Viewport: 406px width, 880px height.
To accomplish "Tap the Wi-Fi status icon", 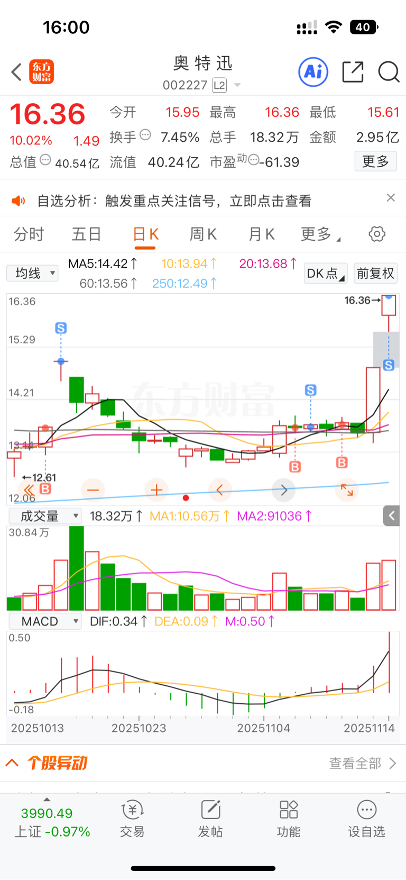I will click(x=333, y=27).
